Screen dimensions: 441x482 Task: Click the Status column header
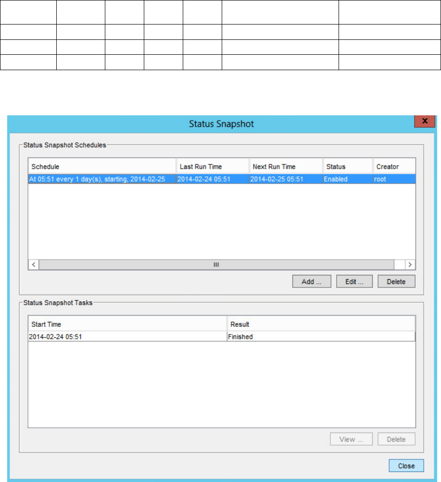(347, 167)
